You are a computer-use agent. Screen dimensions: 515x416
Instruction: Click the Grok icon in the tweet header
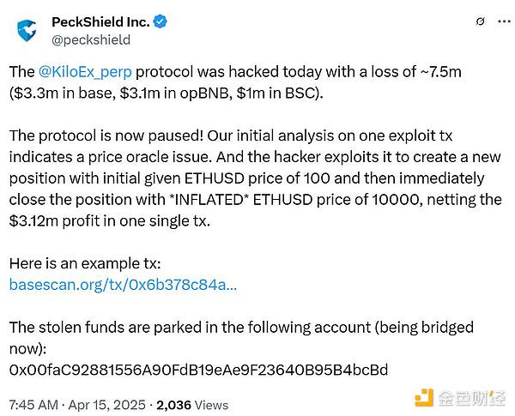(457, 21)
